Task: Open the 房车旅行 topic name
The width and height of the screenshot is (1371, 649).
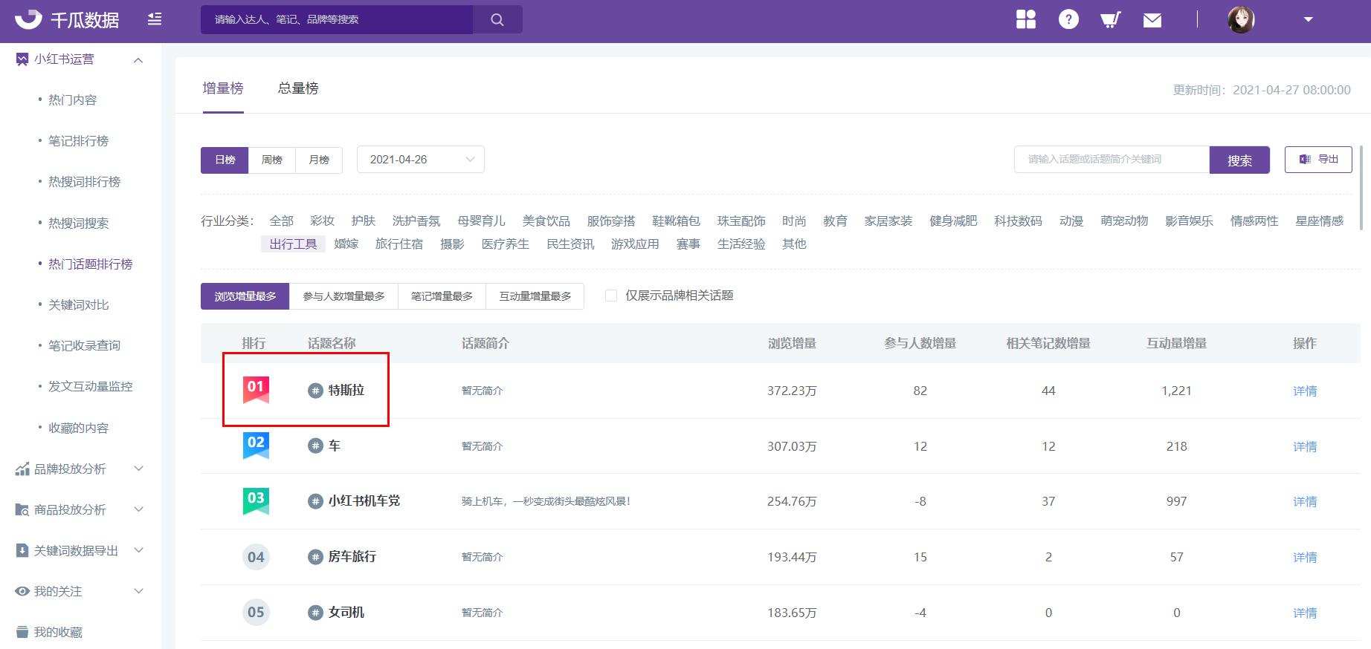Action: (352, 556)
